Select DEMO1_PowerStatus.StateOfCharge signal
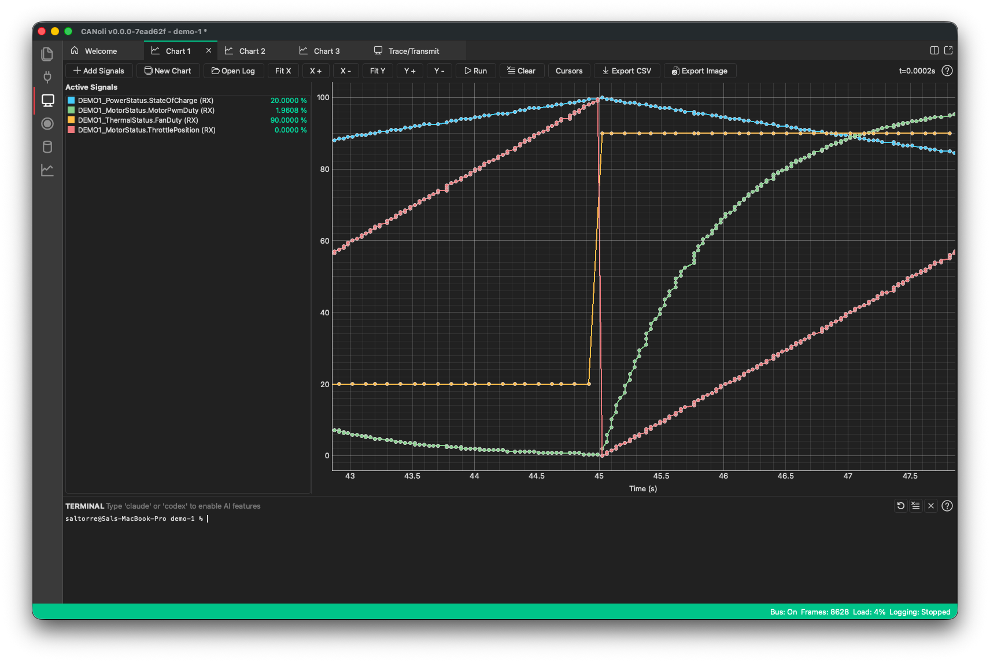 [x=146, y=101]
